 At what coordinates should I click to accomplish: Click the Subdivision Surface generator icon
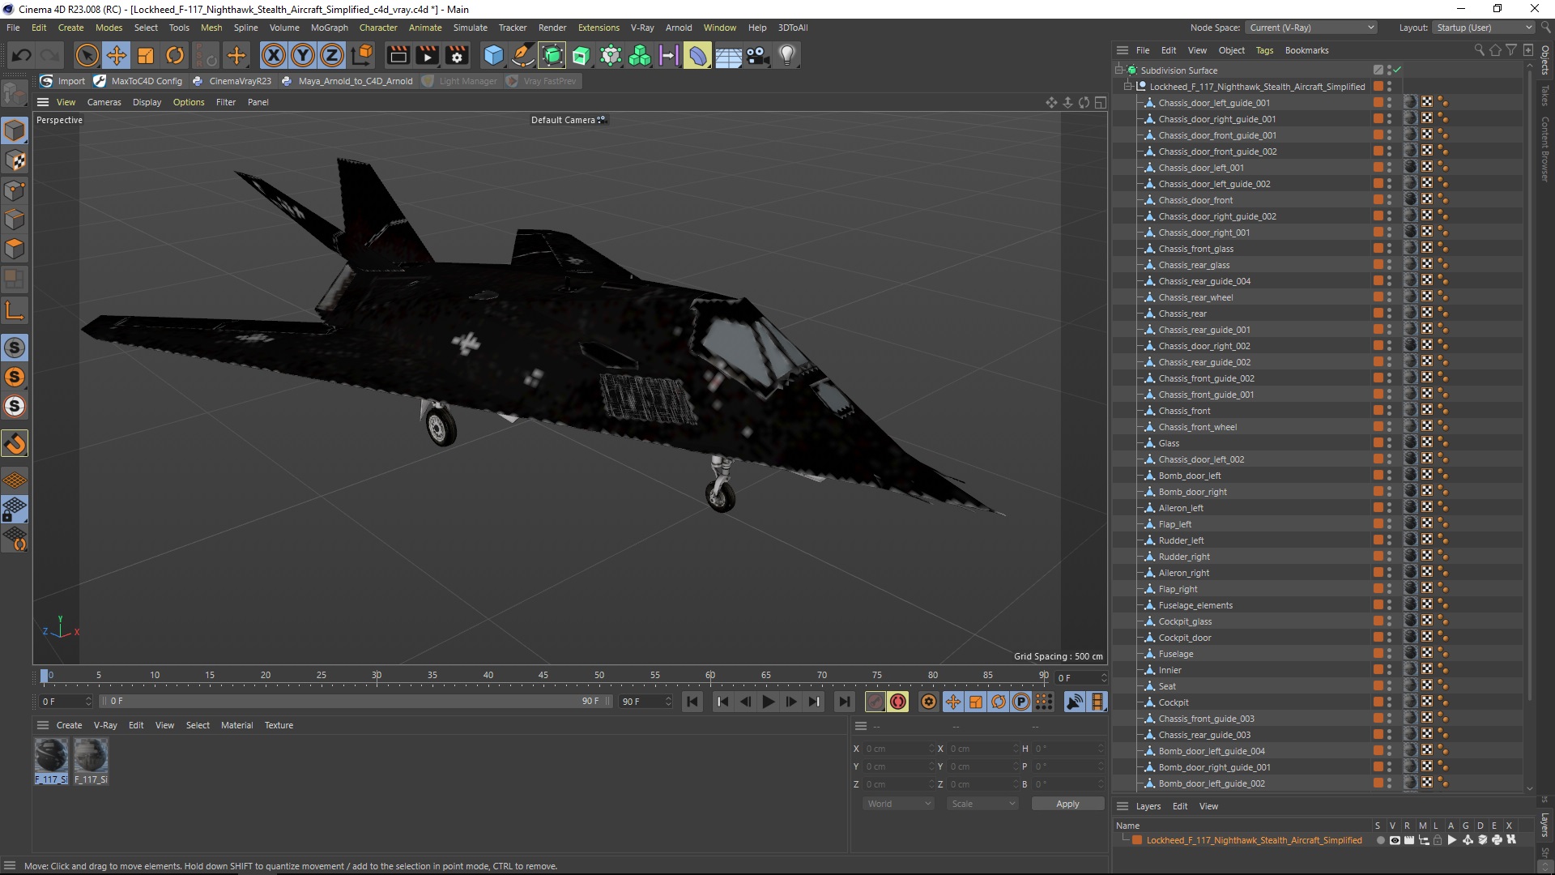[x=552, y=55]
